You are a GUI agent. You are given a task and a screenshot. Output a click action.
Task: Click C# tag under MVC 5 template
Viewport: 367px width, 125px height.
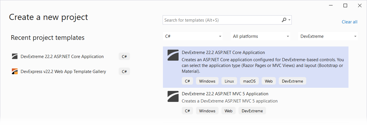[187, 111]
